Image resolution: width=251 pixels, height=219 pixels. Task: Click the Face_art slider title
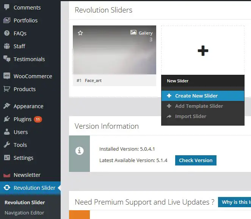pos(93,80)
